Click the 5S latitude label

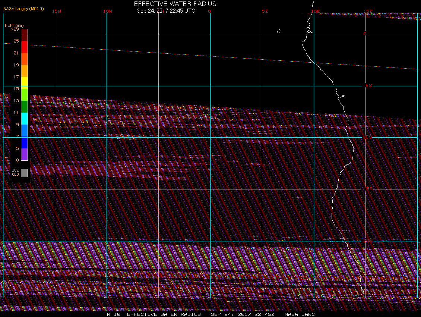click(368, 85)
